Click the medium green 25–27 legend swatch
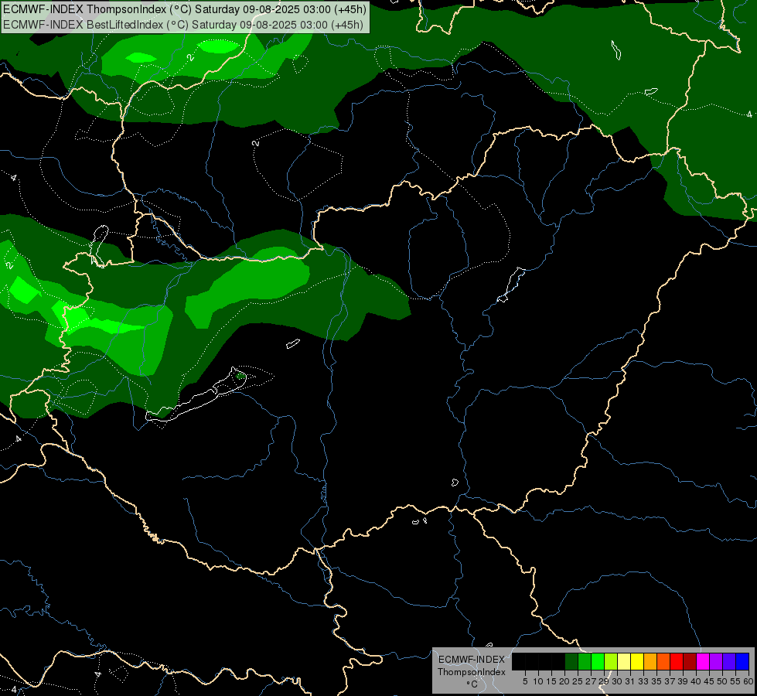Viewport: 757px width, 696px height. pyautogui.click(x=585, y=661)
